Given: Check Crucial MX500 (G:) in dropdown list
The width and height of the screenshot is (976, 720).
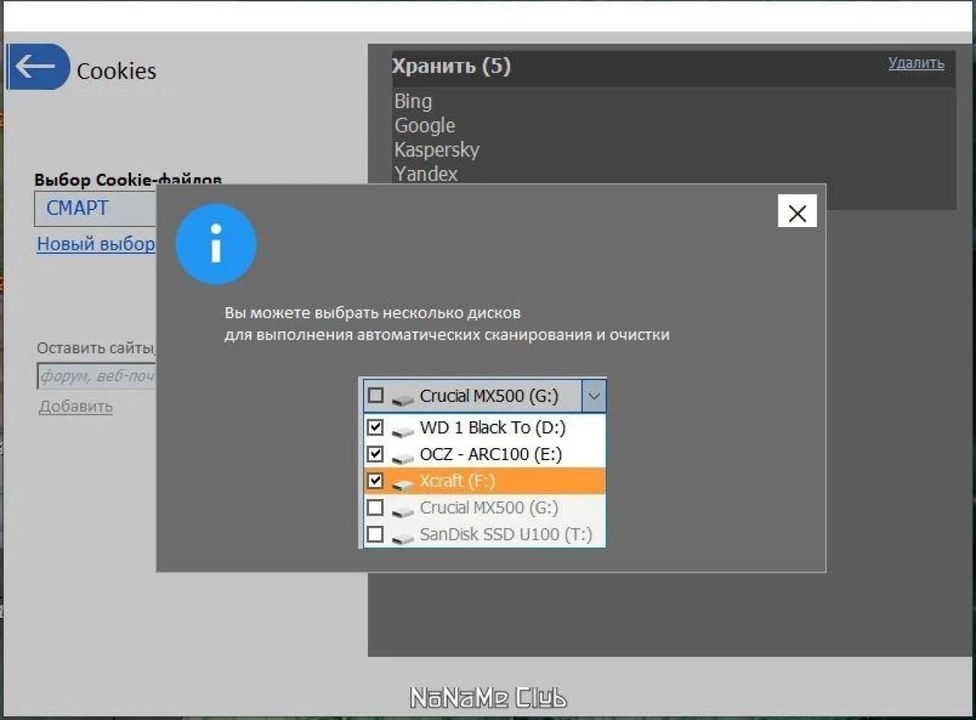Looking at the screenshot, I should pyautogui.click(x=375, y=507).
